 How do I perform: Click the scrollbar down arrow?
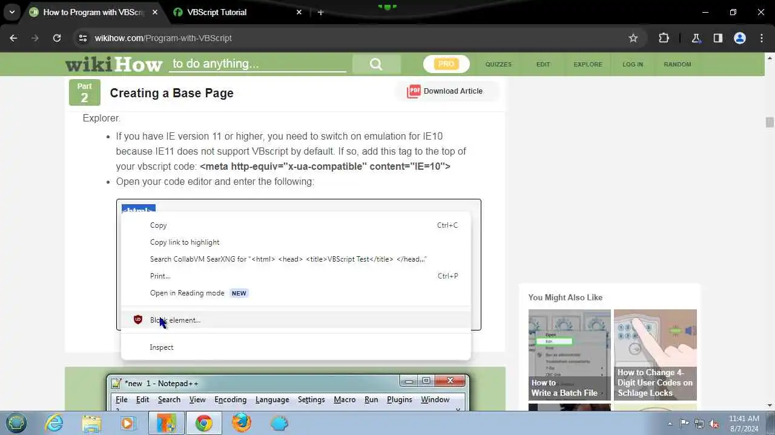(770, 405)
